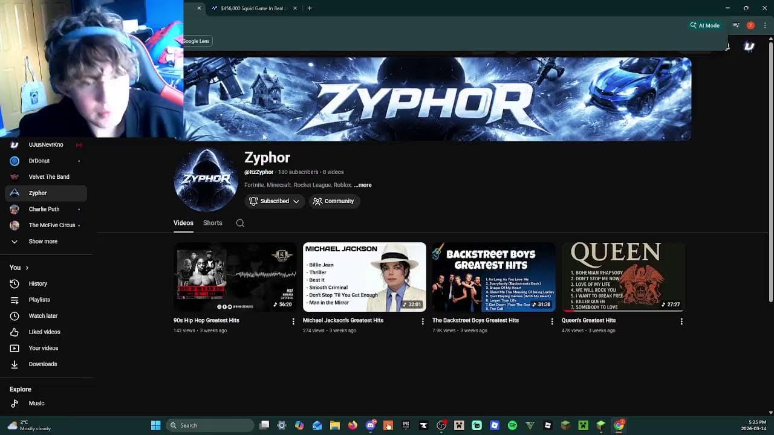Select Zyphor in the subscriptions sidebar

click(46, 193)
